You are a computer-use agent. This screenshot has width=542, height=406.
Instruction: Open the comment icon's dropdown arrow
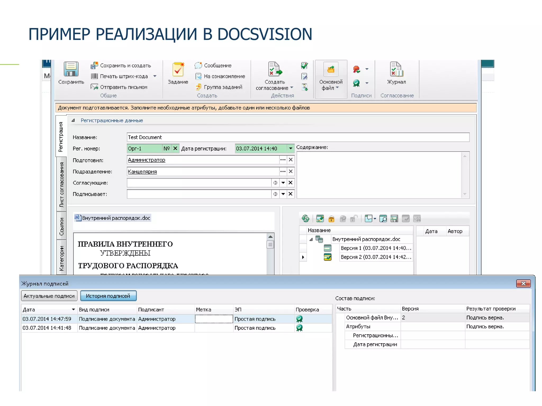pos(375,219)
